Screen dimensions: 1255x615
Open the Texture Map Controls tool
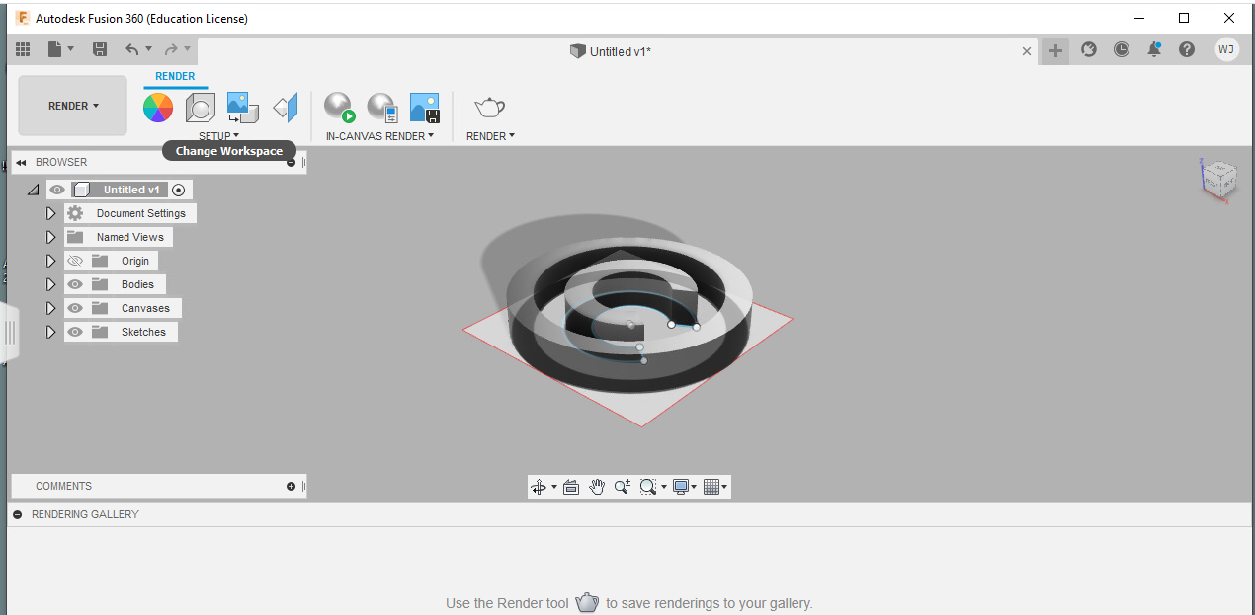[242, 108]
